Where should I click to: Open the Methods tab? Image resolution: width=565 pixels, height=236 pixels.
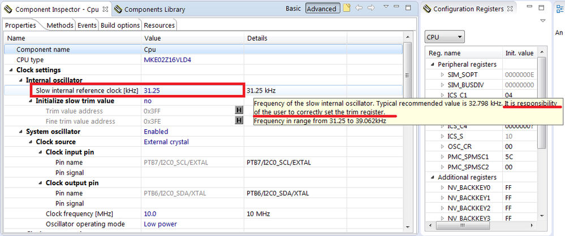tap(60, 25)
